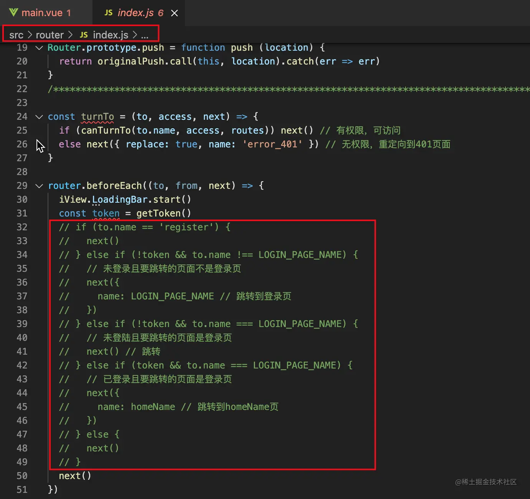
Task: Open the breadcrumb ellipsis symbol segment
Action: click(x=145, y=36)
